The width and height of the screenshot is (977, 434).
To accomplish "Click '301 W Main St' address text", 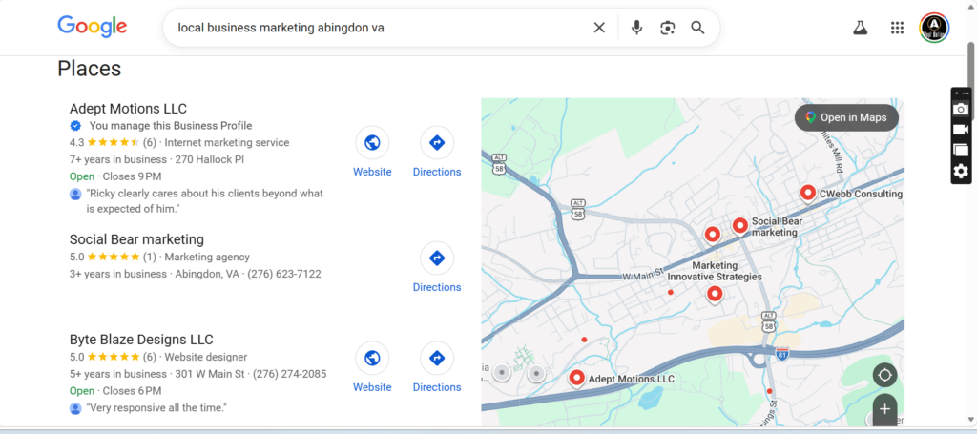I will (x=210, y=374).
